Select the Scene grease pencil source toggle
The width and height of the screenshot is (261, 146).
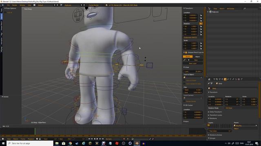(x=188, y=57)
